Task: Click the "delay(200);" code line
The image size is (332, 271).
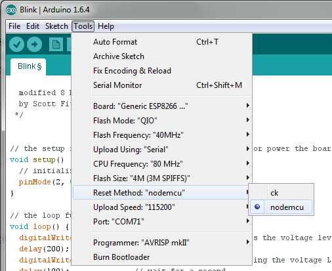Action: coord(44,249)
